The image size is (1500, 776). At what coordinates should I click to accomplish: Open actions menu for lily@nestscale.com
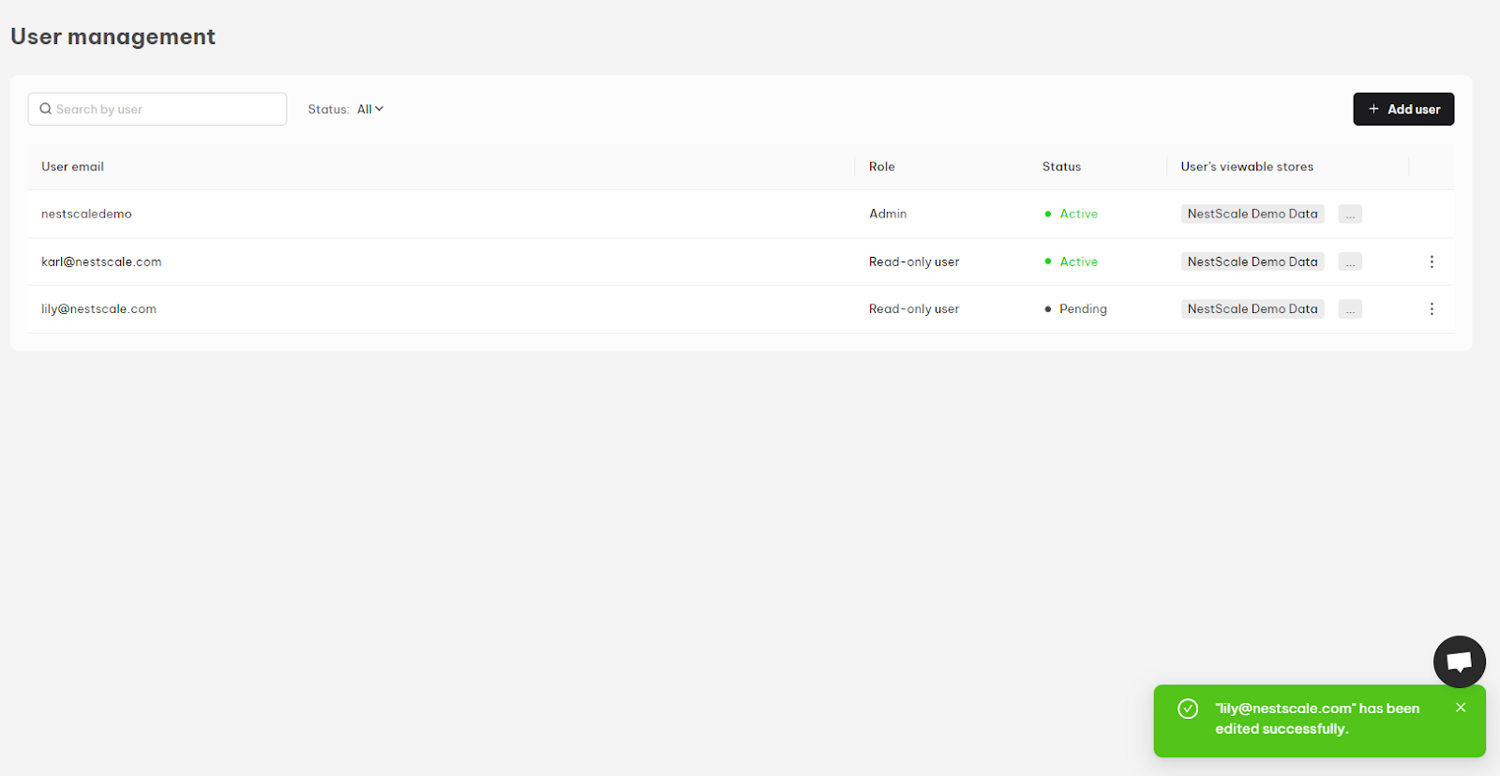click(x=1432, y=308)
